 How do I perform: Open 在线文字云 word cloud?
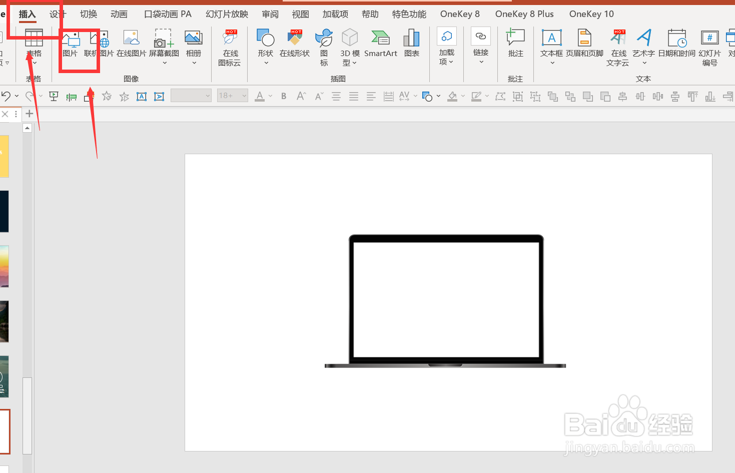[x=618, y=48]
